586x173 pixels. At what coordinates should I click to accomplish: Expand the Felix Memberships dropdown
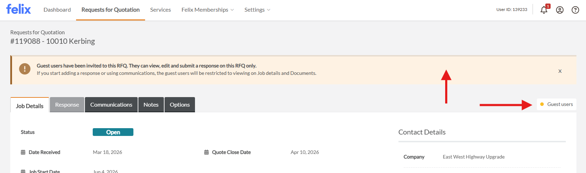click(x=207, y=10)
